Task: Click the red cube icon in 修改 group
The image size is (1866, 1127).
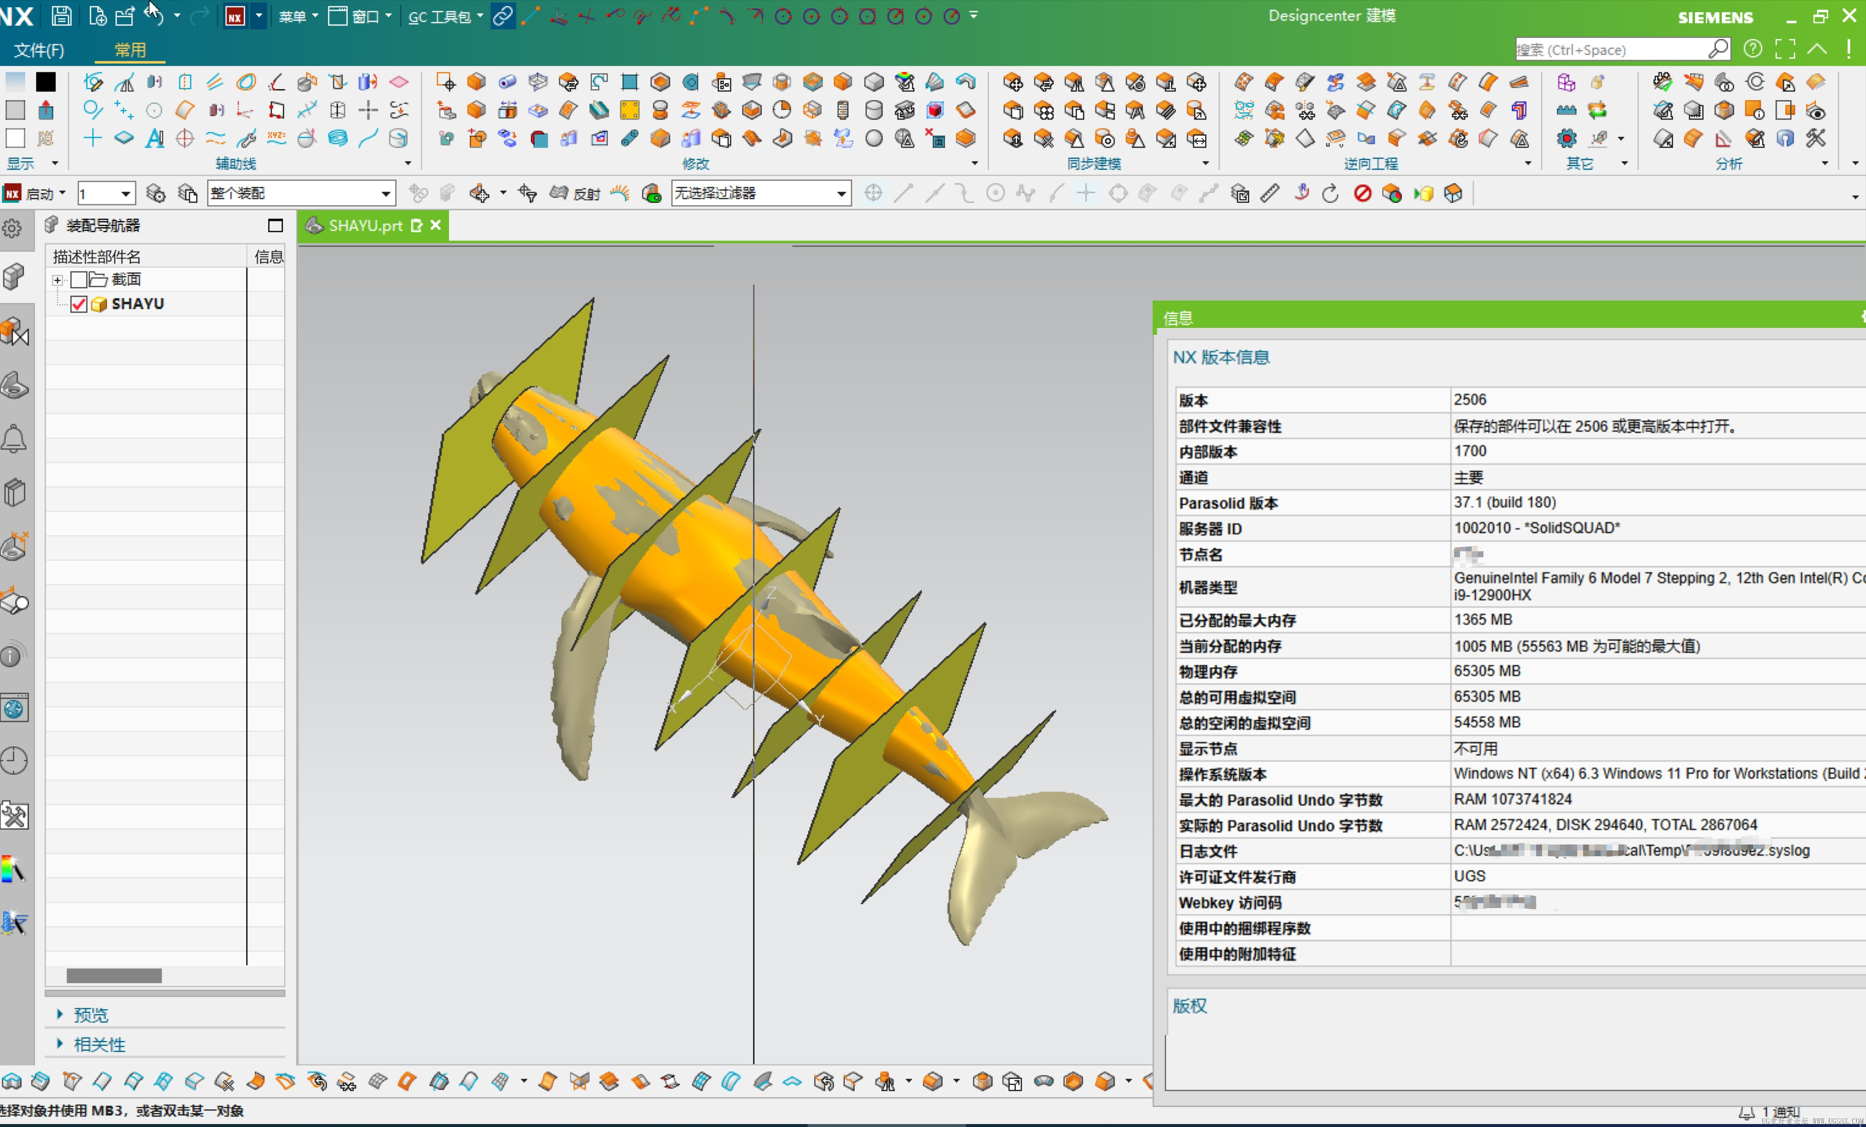Action: (x=935, y=110)
